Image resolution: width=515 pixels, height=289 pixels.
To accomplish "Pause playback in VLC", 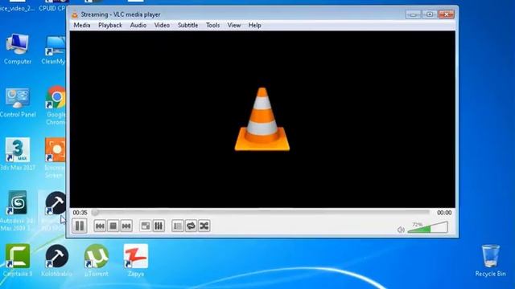I will (x=80, y=226).
